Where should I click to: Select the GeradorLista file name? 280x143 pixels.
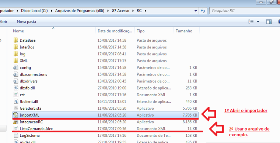(31, 109)
